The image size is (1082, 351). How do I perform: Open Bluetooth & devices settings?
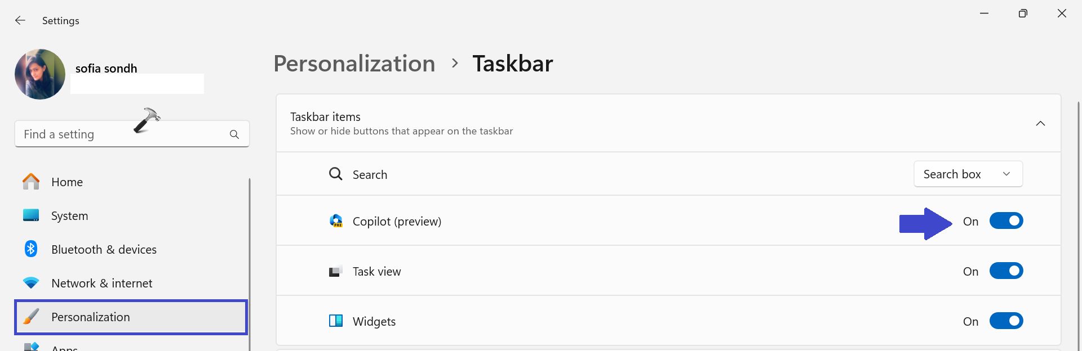[x=104, y=250]
